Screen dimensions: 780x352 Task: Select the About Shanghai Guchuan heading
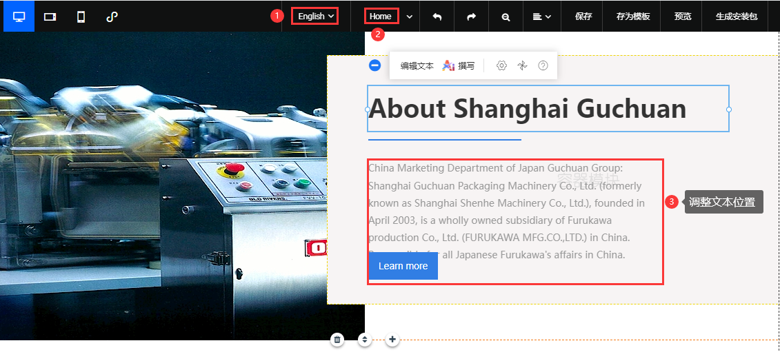(x=527, y=109)
